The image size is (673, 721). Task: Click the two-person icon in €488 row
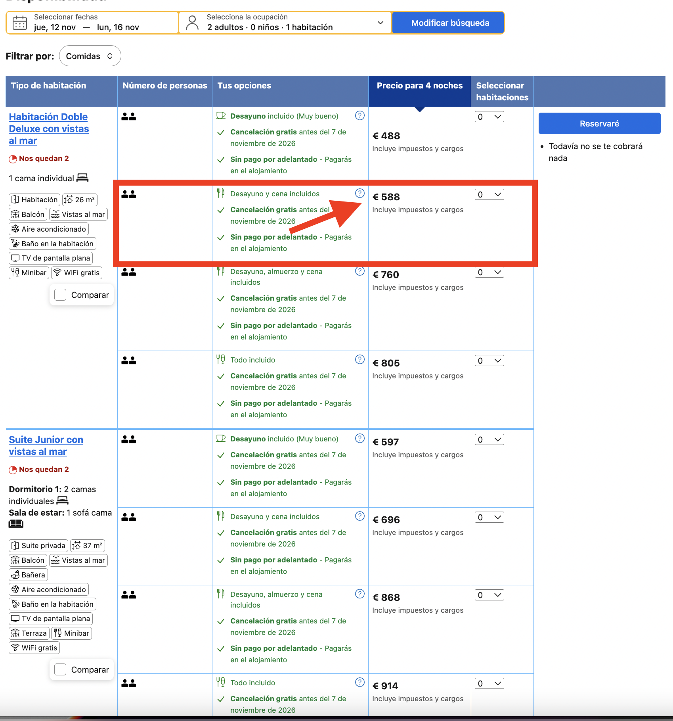pos(129,117)
